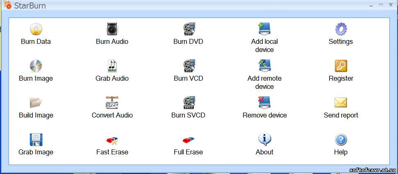Click the "Burn DVD" label
The width and height of the screenshot is (398, 174).
point(188,42)
